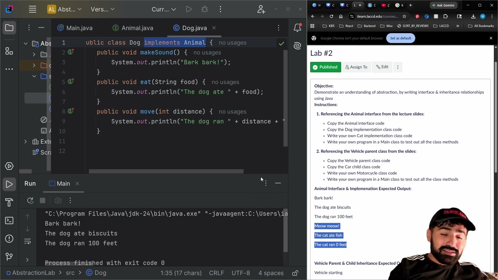
Task: Open the Lab #2 more options kebab
Action: click(x=398, y=67)
